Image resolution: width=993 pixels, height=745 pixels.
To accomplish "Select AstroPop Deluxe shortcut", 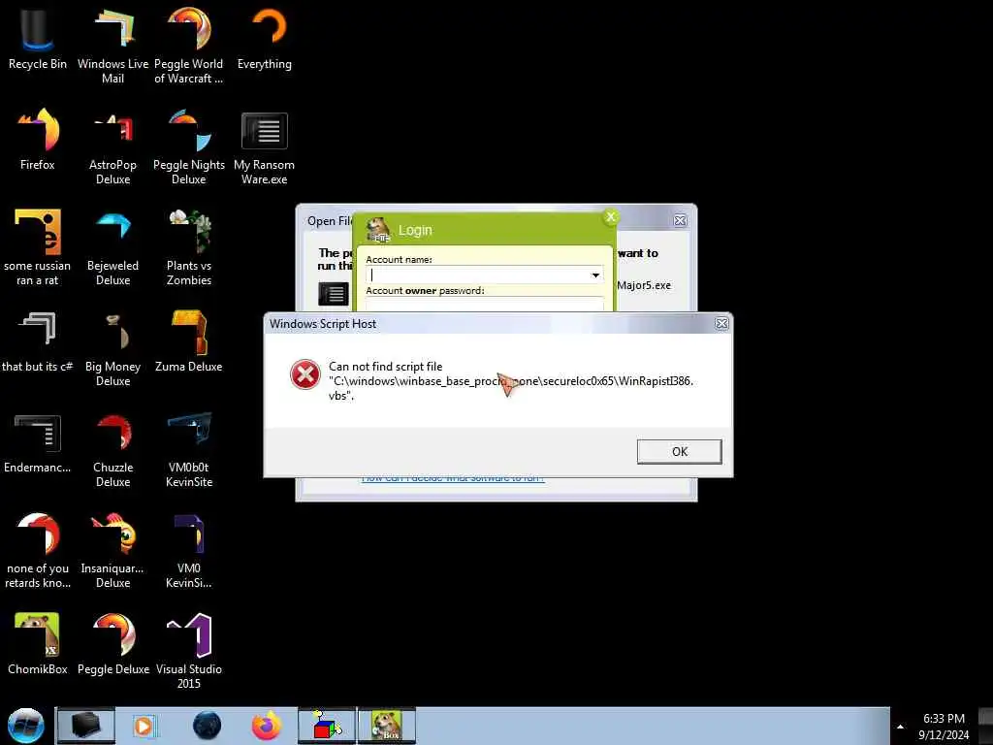I will click(112, 146).
